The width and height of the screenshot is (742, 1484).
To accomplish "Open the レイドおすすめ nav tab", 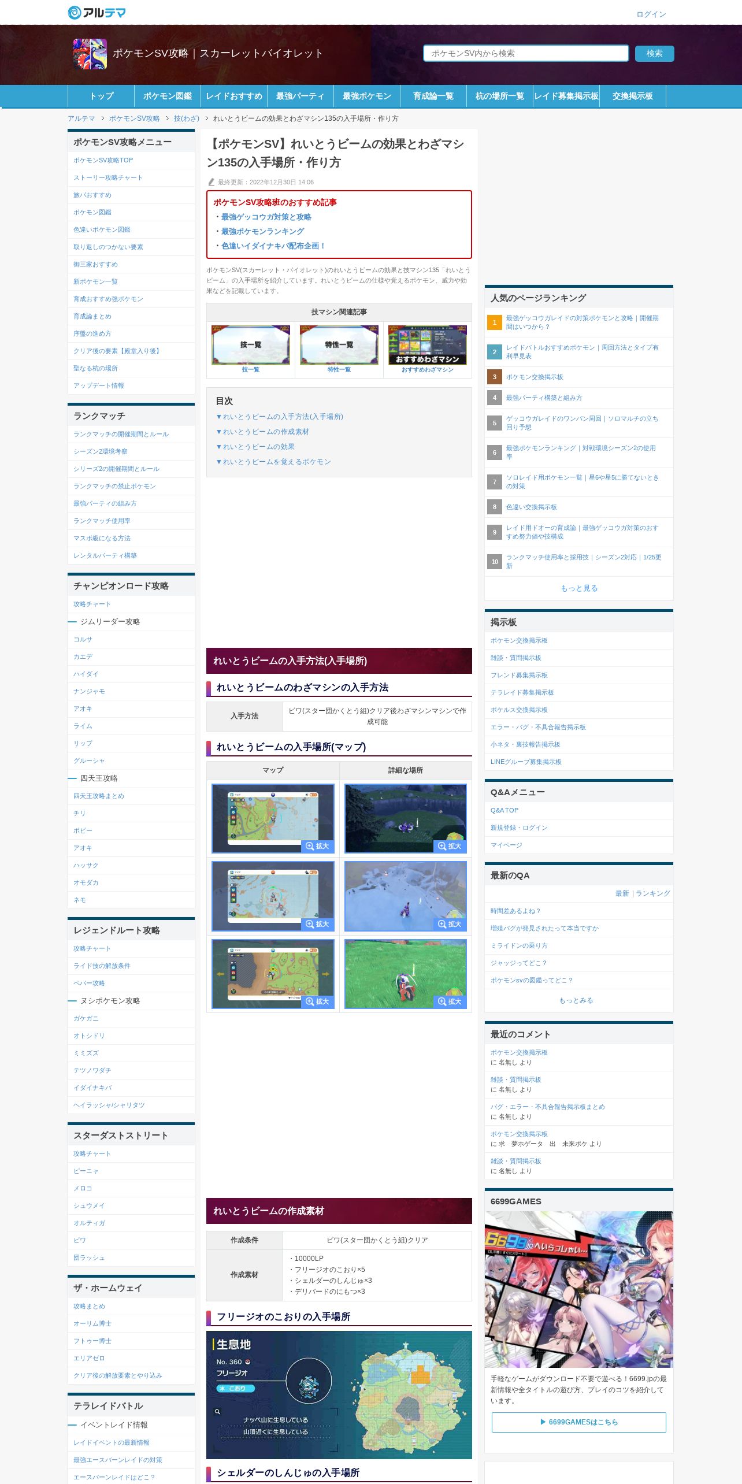I will point(234,96).
